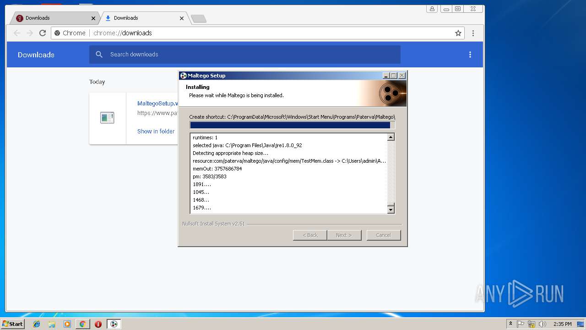
Task: Click the search magnifier icon in Downloads
Action: 99,55
